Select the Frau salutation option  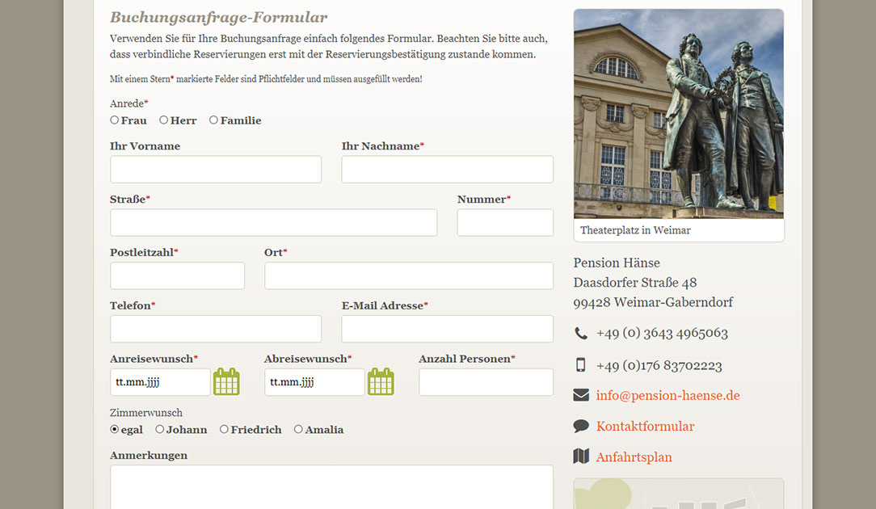pos(115,120)
